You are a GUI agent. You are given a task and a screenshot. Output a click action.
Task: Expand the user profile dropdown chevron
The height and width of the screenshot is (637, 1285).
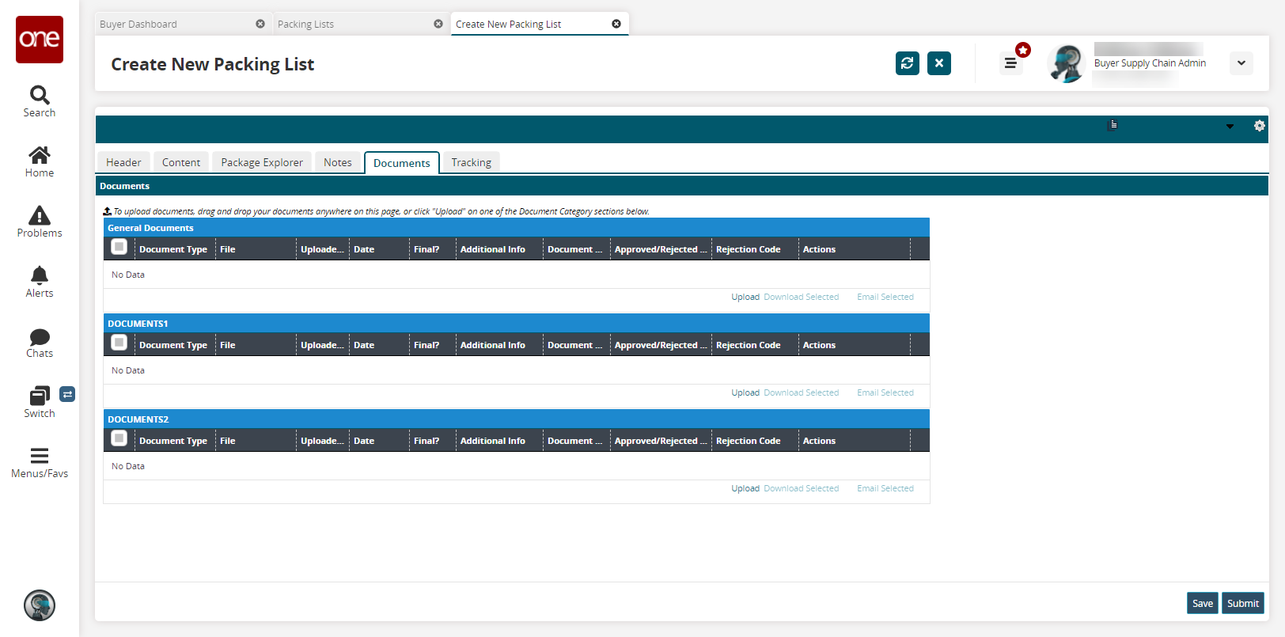1241,63
